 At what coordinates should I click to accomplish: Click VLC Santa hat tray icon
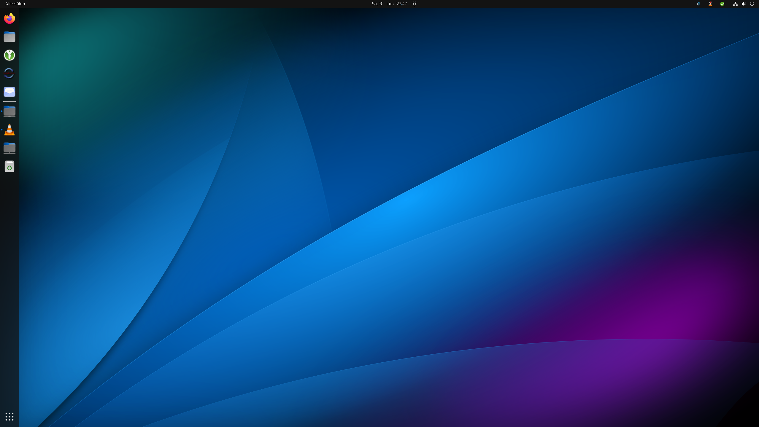710,4
